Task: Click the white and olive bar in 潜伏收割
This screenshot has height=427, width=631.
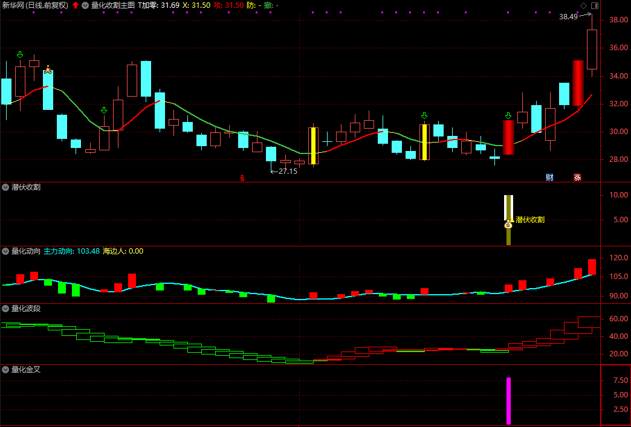Action: (509, 220)
